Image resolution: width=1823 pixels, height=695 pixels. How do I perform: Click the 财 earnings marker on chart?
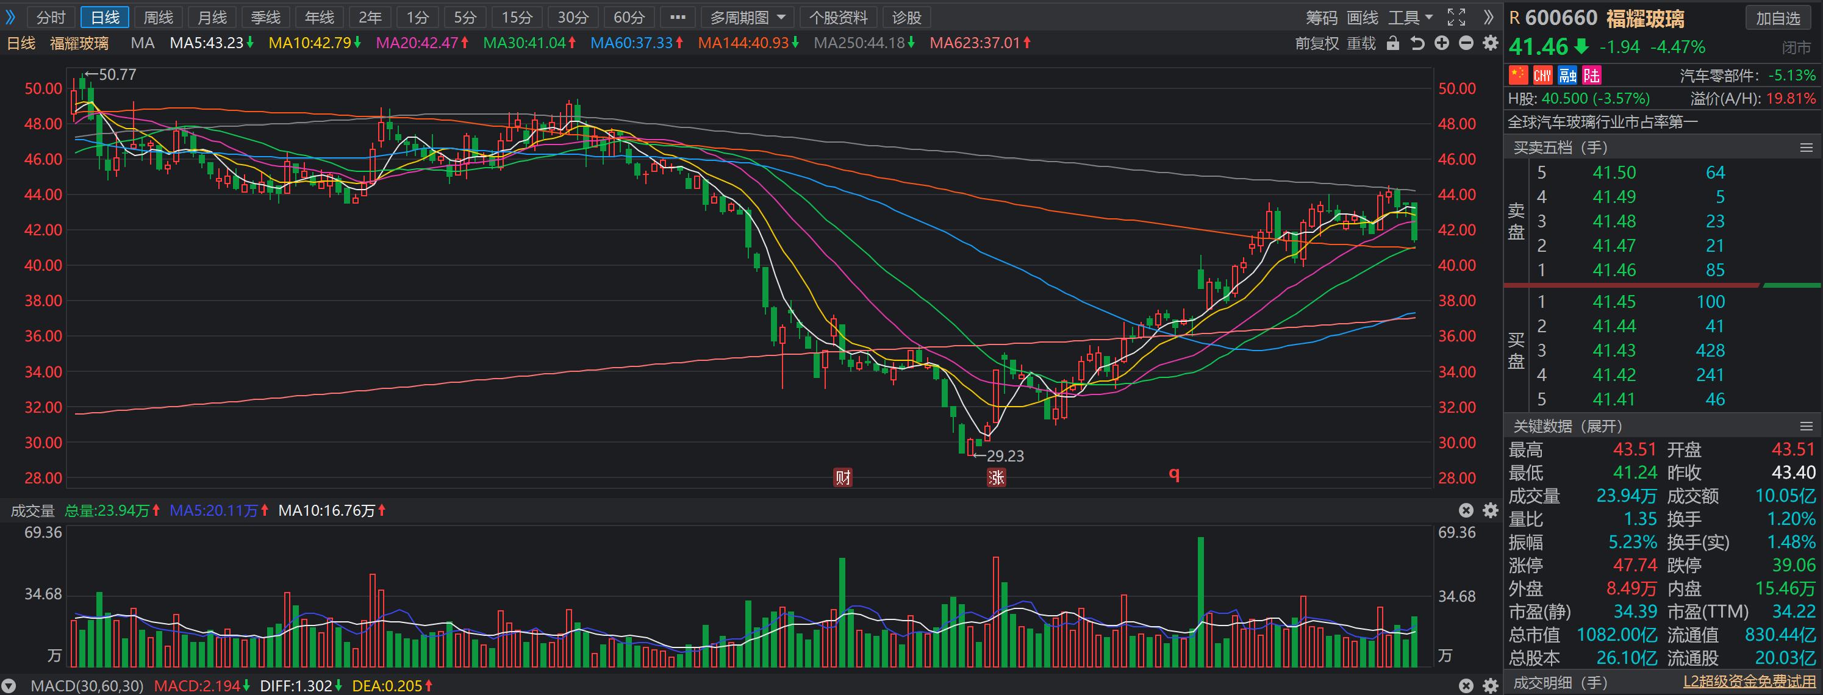(842, 477)
